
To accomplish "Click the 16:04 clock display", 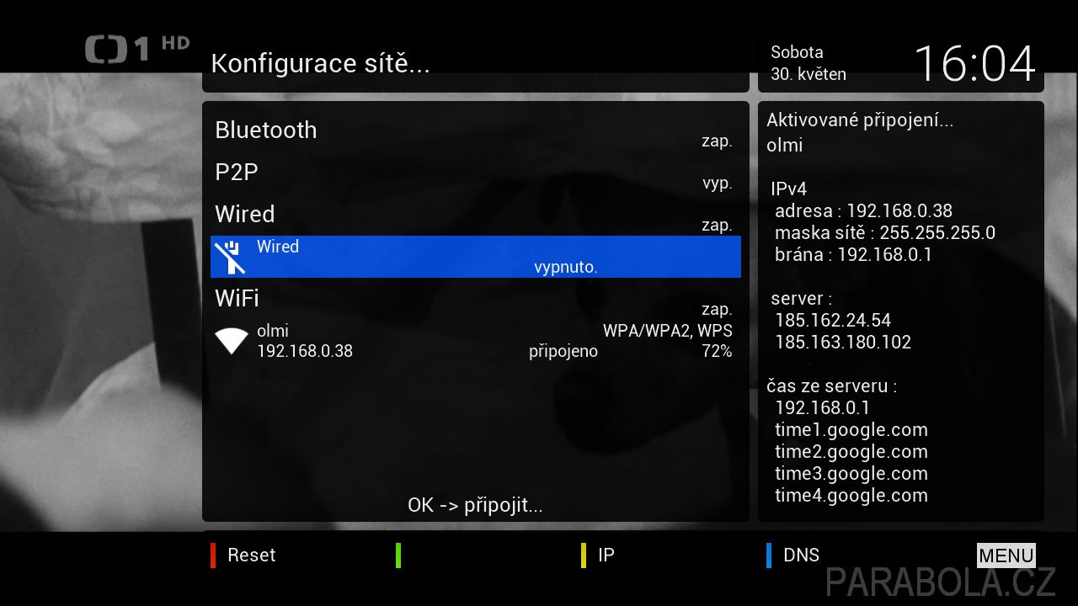I will point(974,64).
